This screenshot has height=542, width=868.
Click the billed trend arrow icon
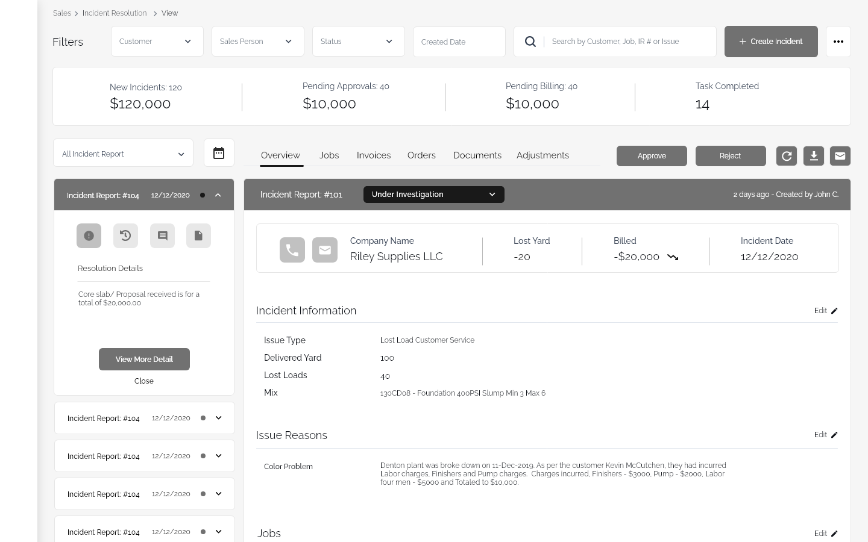tap(673, 257)
